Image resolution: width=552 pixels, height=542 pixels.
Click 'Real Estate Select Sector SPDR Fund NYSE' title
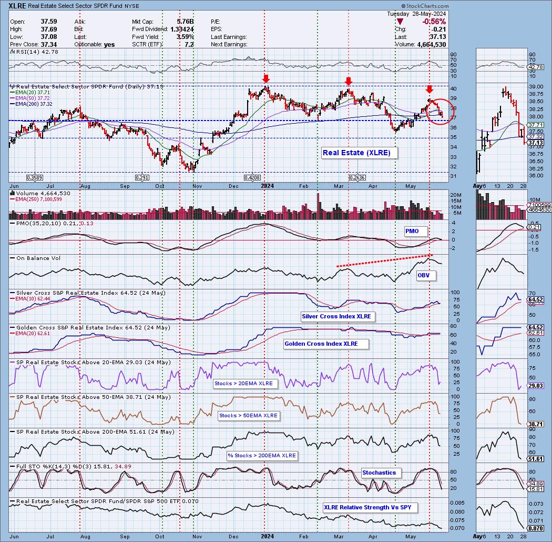[84, 6]
